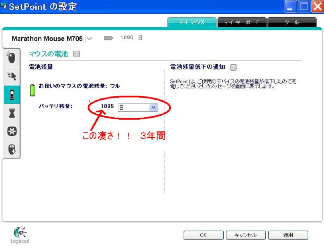Image resolution: width=324 pixels, height=249 pixels.
Task: Click the 1095 value beside バッテリ残量
Action: [x=107, y=106]
